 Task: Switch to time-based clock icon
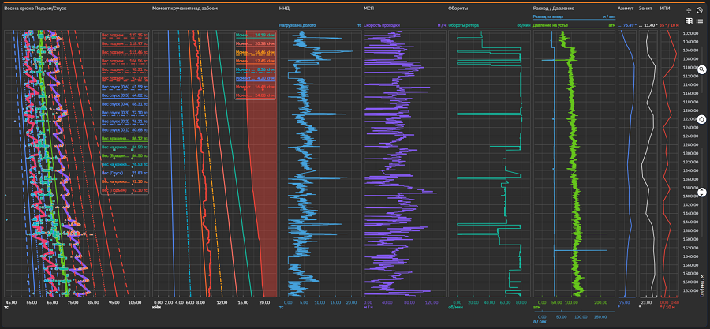[700, 10]
